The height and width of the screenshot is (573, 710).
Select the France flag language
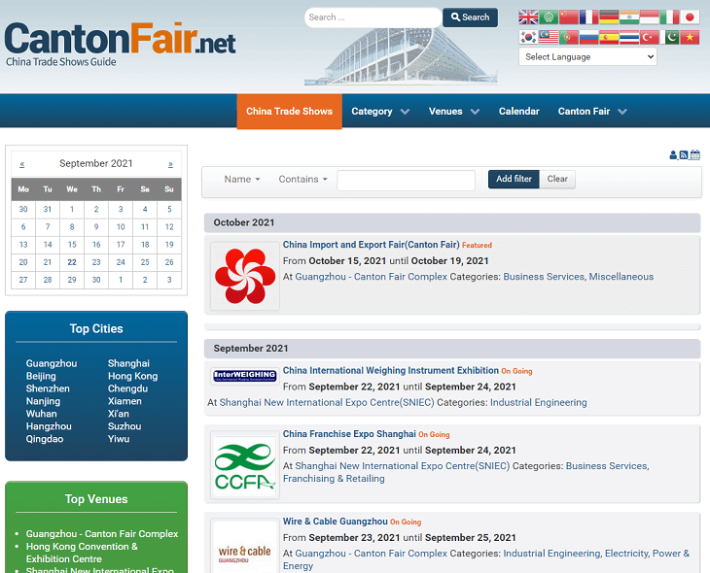[588, 17]
